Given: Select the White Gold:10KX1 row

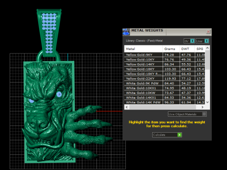Looking at the screenshot, I should [165, 88].
